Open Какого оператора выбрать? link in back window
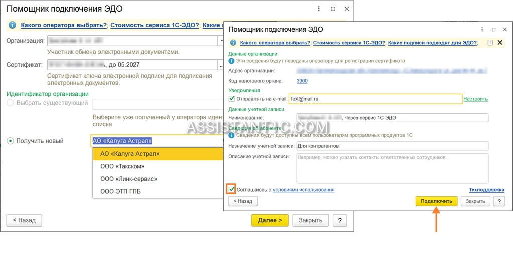 coord(64,25)
